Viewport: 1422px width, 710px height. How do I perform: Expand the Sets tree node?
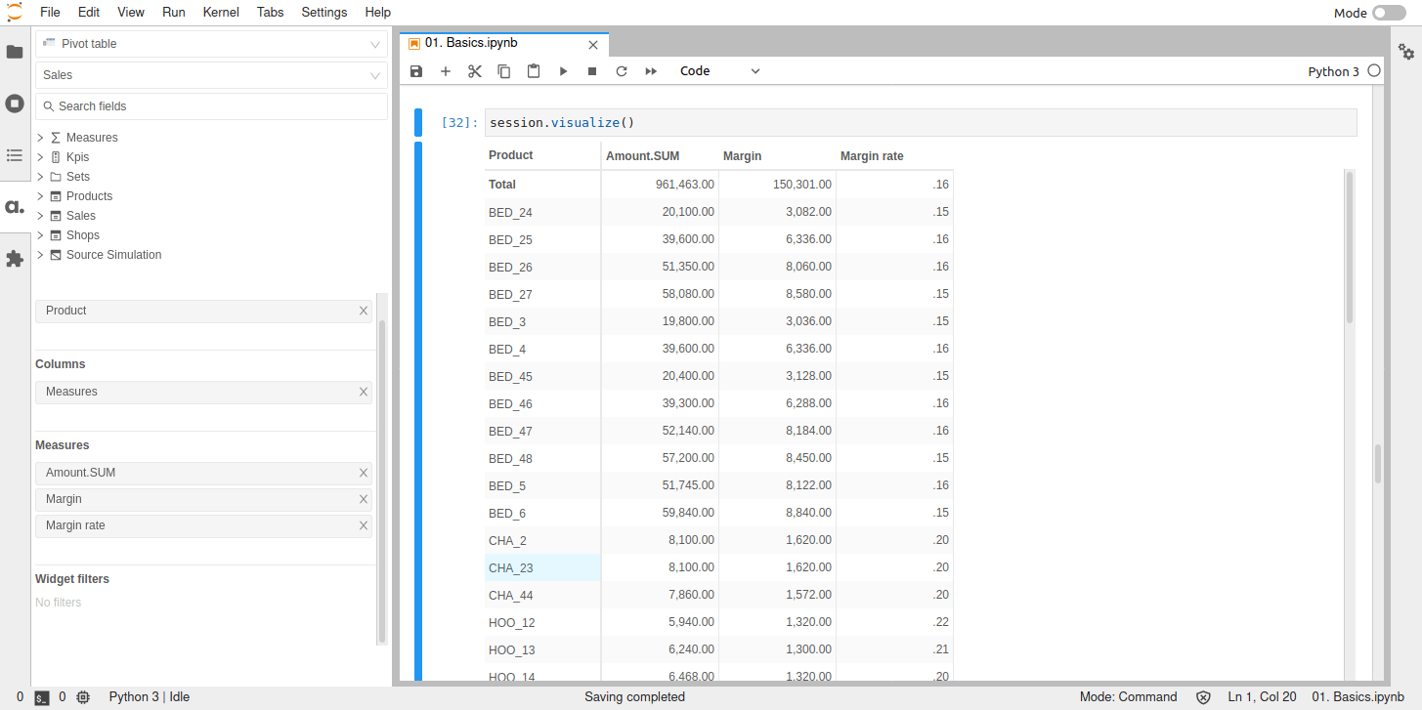point(40,177)
